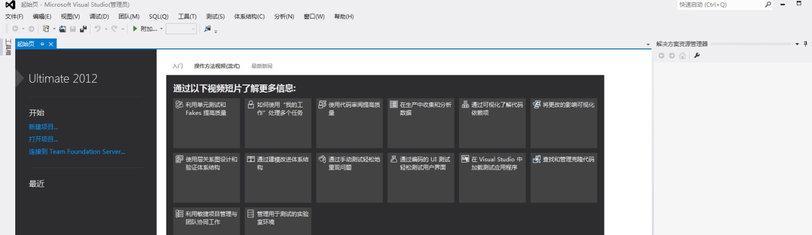Open video tile 使用代码审阅提高质量

coord(349,122)
